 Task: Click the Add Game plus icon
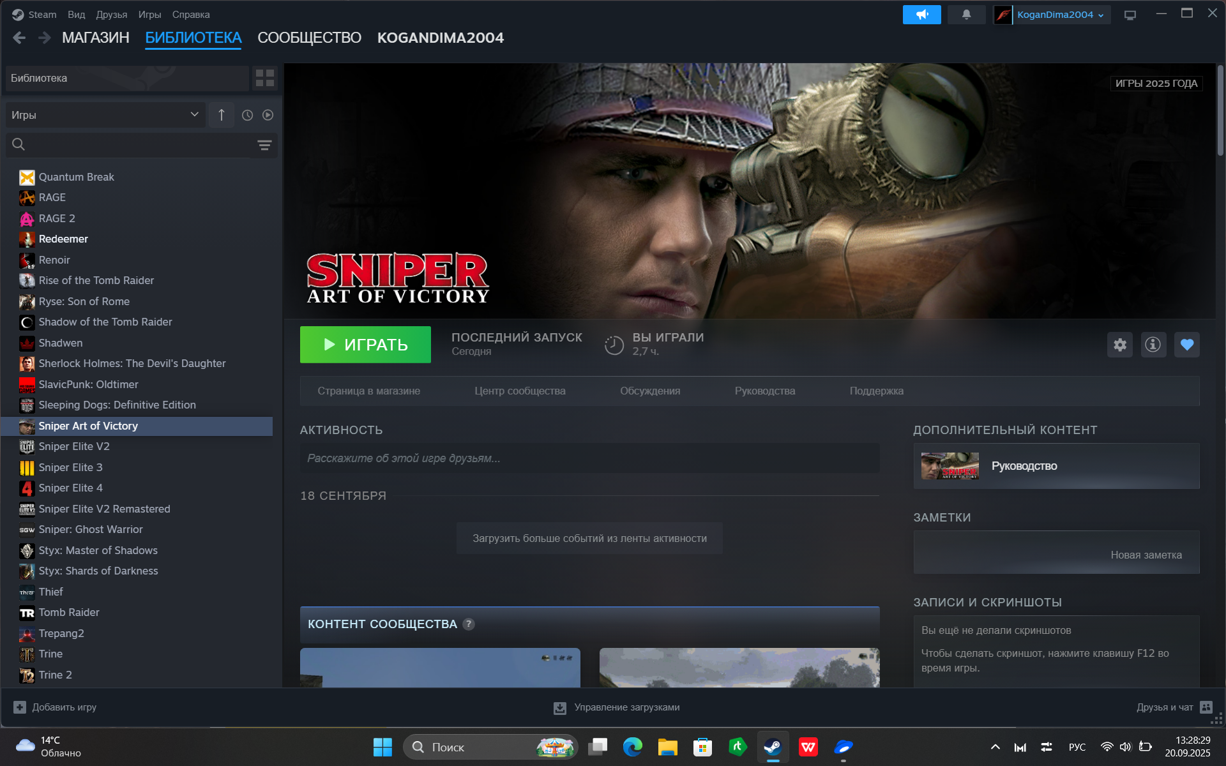tap(20, 707)
